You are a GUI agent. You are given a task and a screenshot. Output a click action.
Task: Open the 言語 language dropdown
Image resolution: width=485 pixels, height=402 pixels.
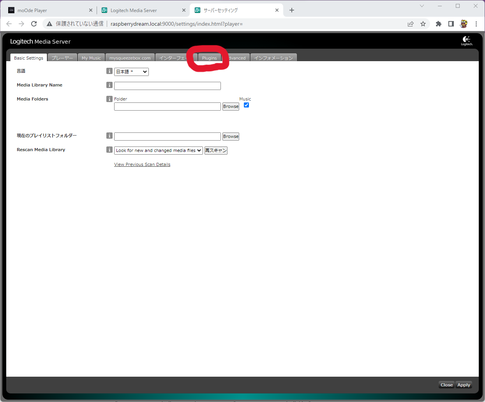point(131,72)
